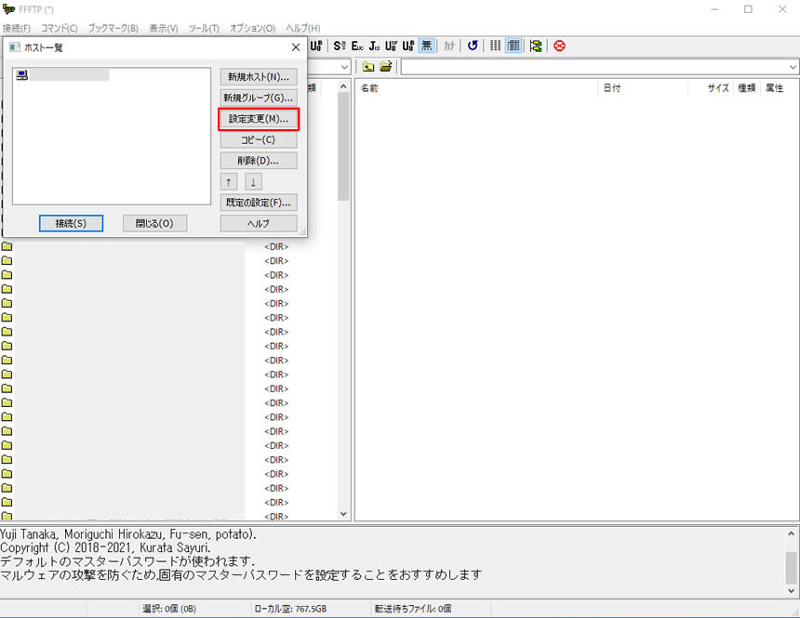Image resolution: width=800 pixels, height=618 pixels.
Task: Click the 既定の設定(F)... button
Action: point(259,203)
